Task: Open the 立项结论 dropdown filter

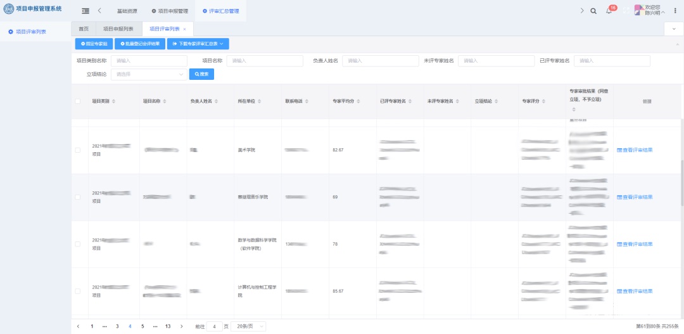Action: point(148,74)
